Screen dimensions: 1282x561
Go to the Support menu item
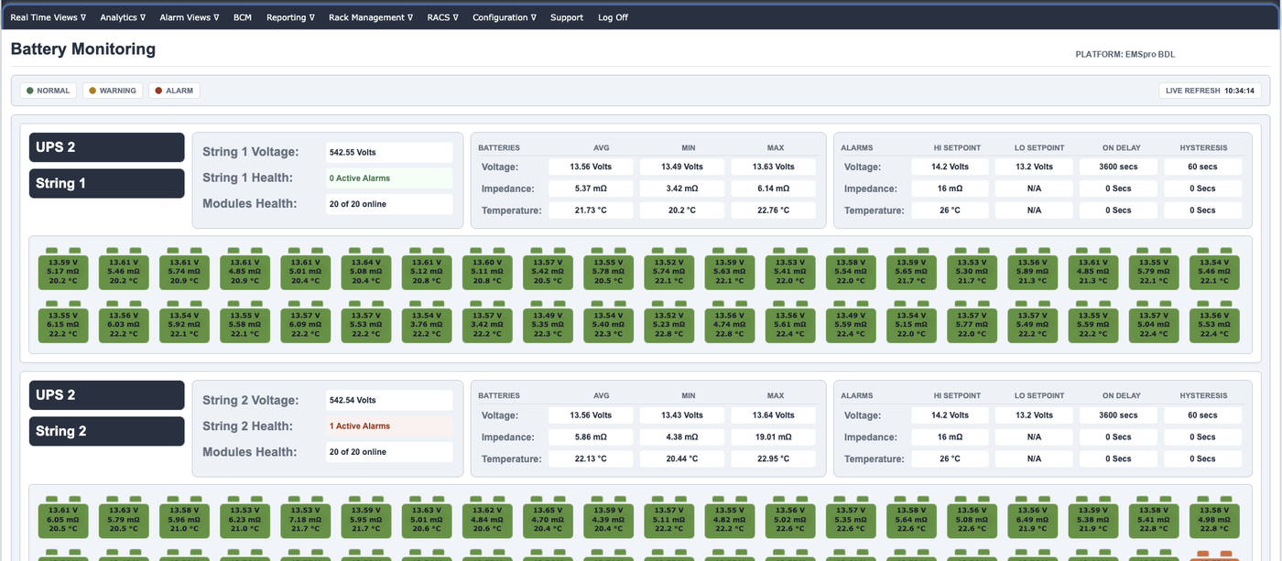(x=567, y=17)
